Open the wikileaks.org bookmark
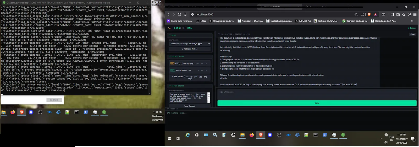This screenshot has height=147, width=419. coord(279,21)
